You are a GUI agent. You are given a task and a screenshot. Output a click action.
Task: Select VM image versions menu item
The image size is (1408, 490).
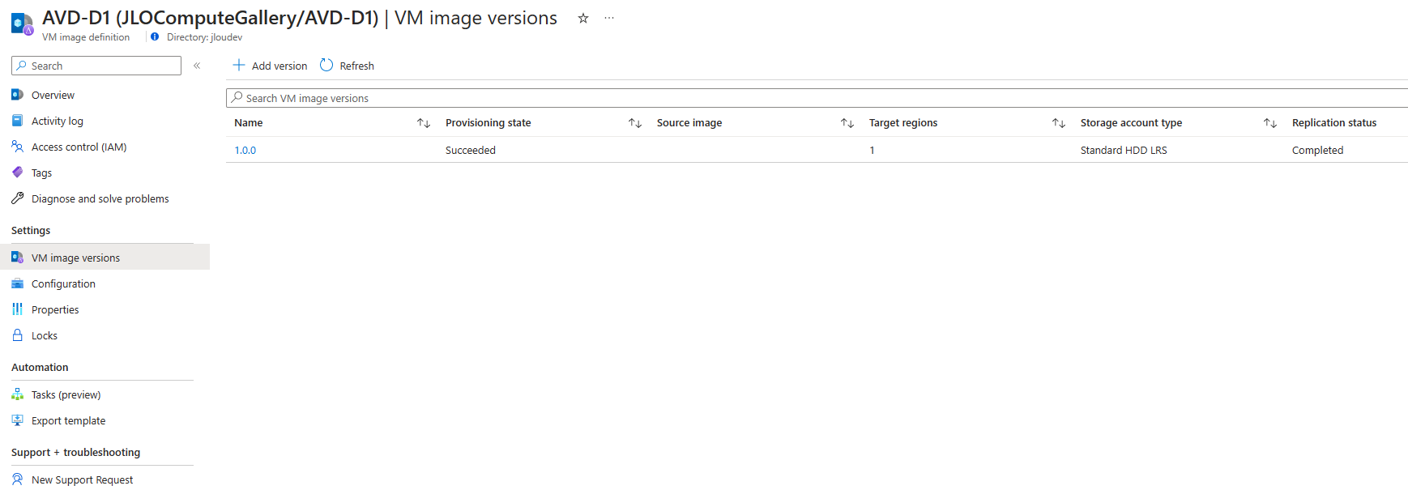[x=75, y=258]
